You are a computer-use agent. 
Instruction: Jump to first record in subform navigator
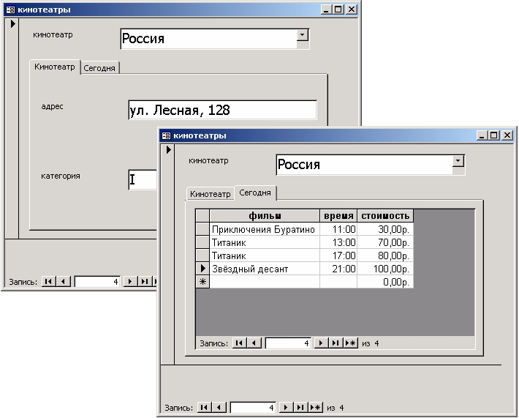[x=239, y=343]
